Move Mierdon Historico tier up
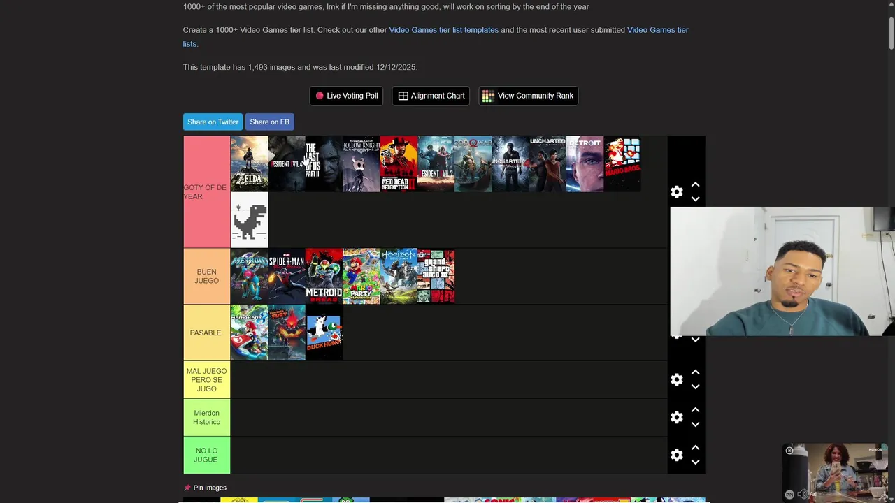Screen dimensions: 895x503 pos(695,410)
